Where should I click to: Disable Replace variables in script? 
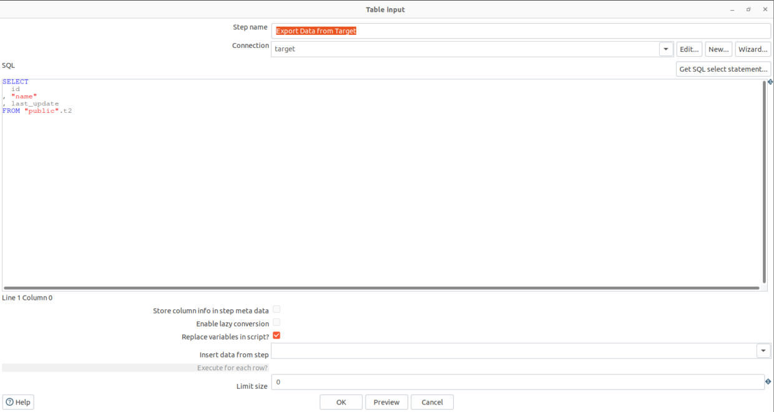[x=277, y=335]
